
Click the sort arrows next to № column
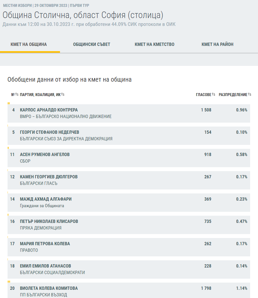pyautogui.click(x=17, y=94)
